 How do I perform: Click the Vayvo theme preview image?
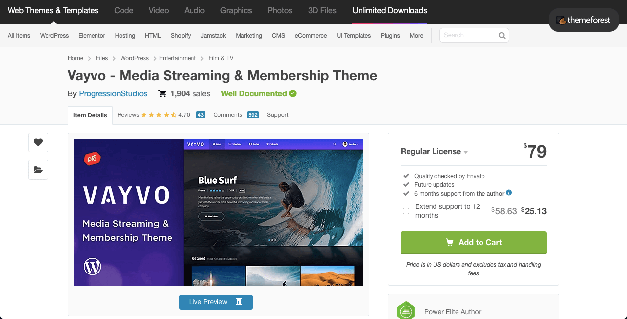pyautogui.click(x=218, y=212)
